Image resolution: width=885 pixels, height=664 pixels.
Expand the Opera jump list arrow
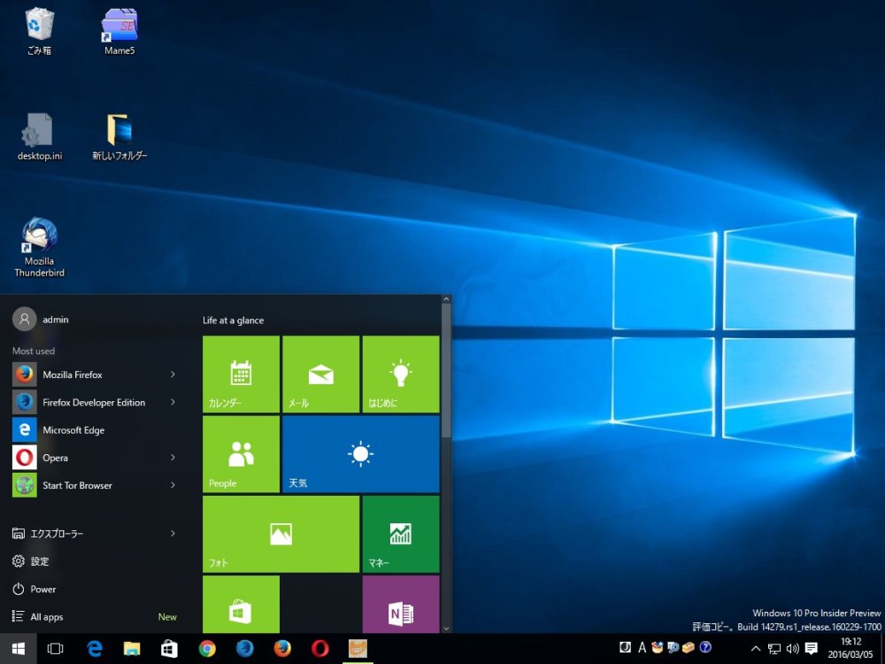(x=173, y=458)
